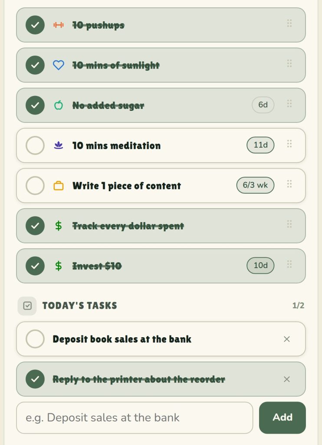This screenshot has width=322, height=445.
Task: Click the heart icon on the sunlight habit
Action: tap(59, 65)
